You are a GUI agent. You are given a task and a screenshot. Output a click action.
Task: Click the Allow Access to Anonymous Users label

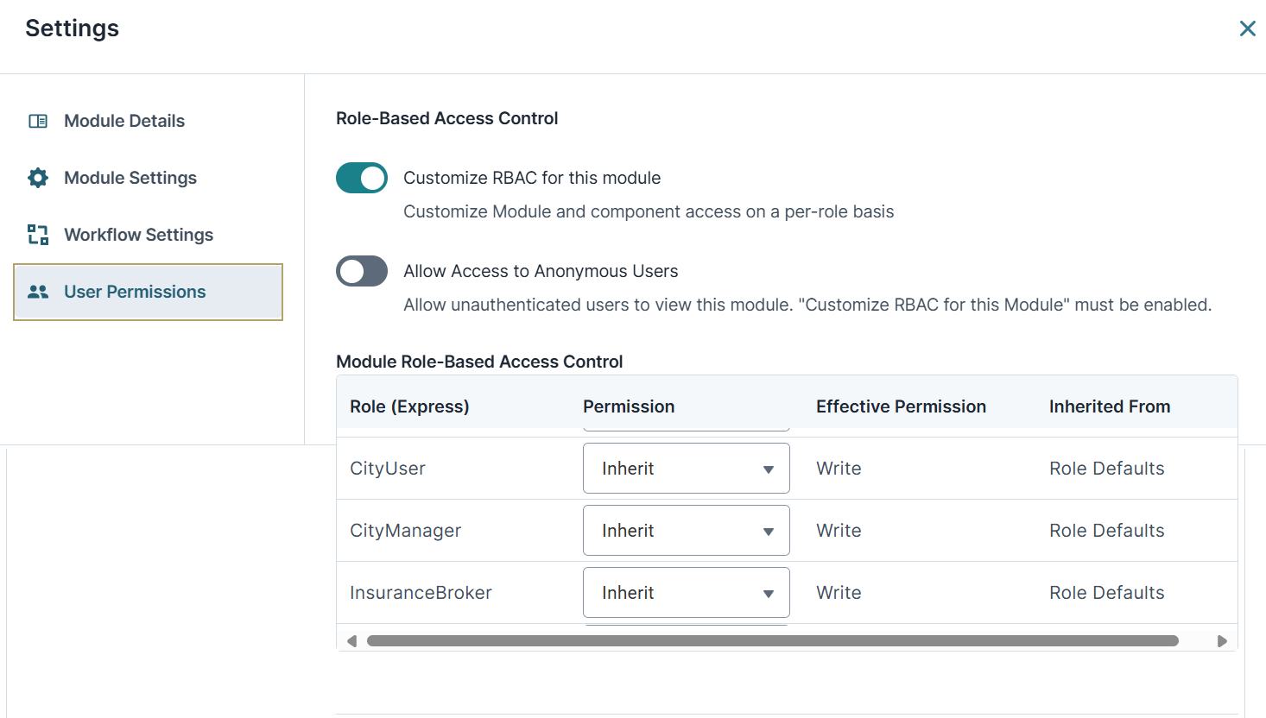coord(541,271)
